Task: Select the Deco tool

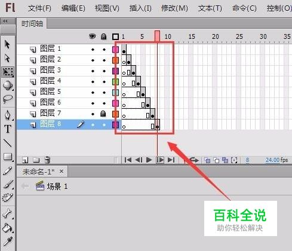Action: click(x=8, y=198)
